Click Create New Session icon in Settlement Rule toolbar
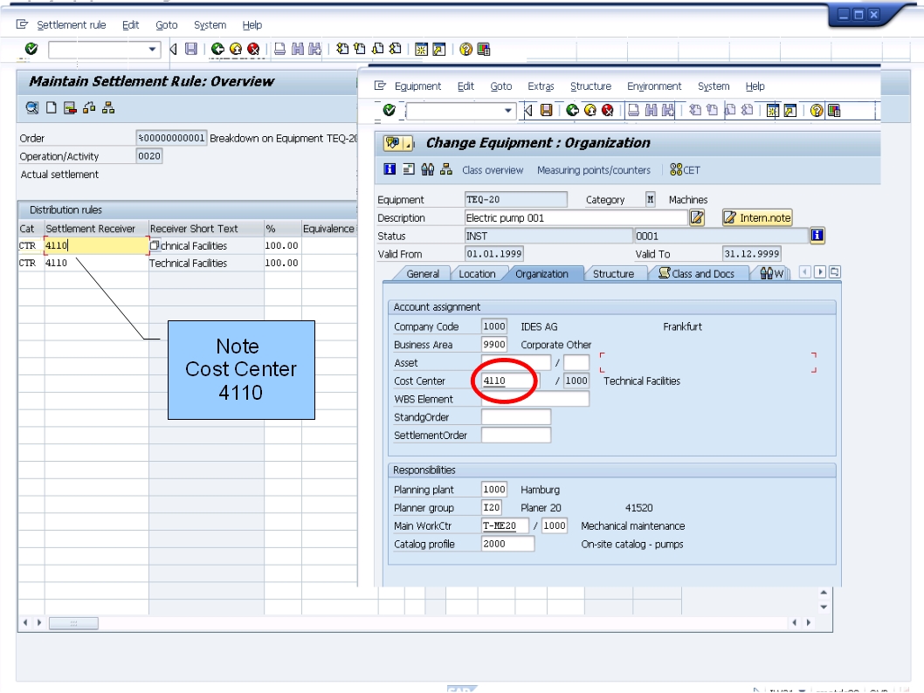This screenshot has height=693, width=924. pos(421,50)
